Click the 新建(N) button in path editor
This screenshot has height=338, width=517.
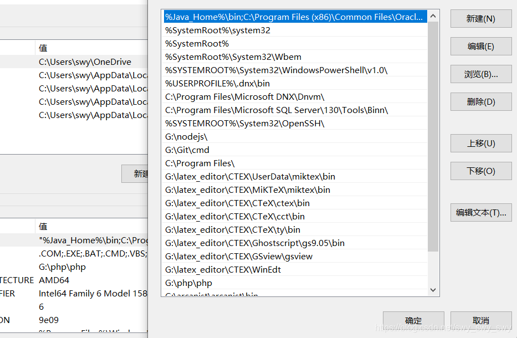pos(481,19)
